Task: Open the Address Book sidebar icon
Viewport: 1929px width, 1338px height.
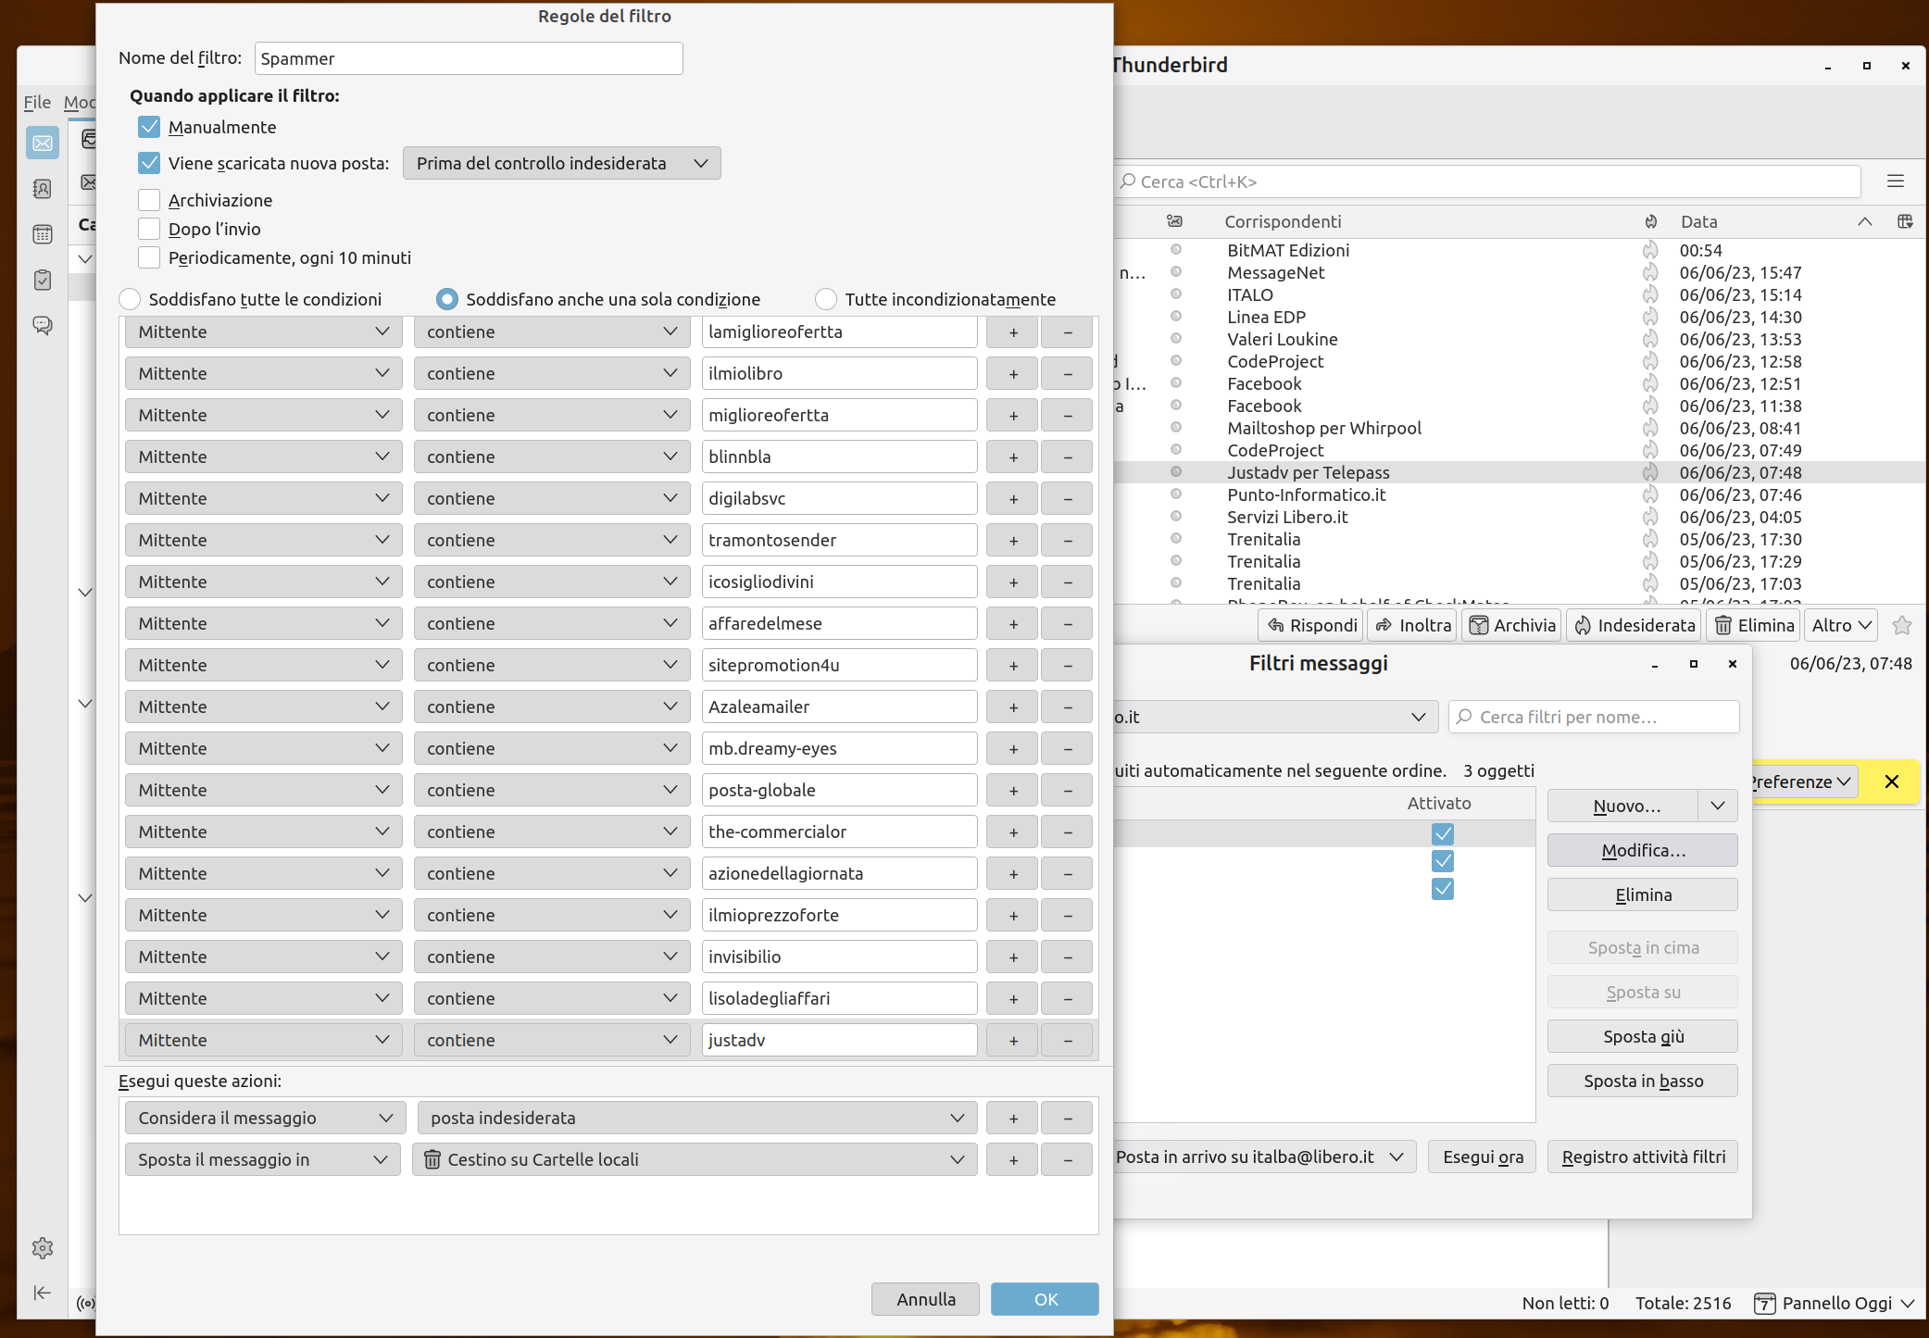Action: click(42, 189)
